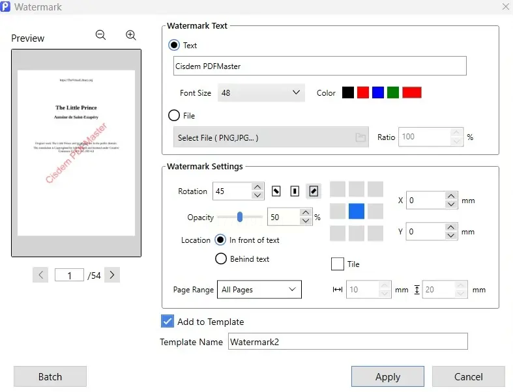This screenshot has height=392, width=513.
Task: Pick the black color swatch
Action: (x=348, y=92)
